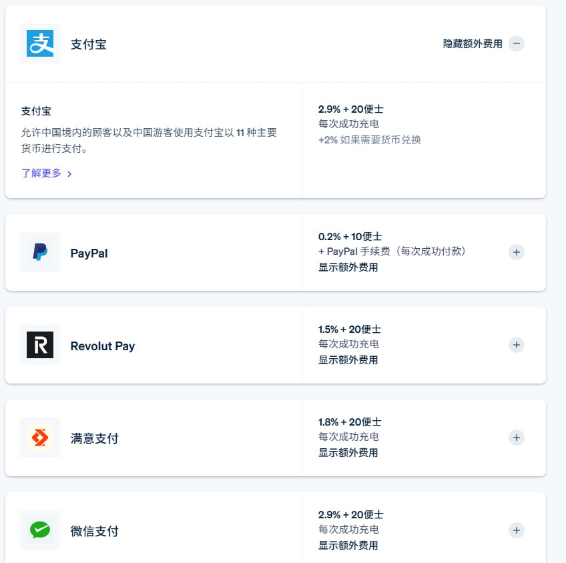Expand Revolut Pay fees with the plus icon
Screen dimensions: 566x563
[x=517, y=345]
